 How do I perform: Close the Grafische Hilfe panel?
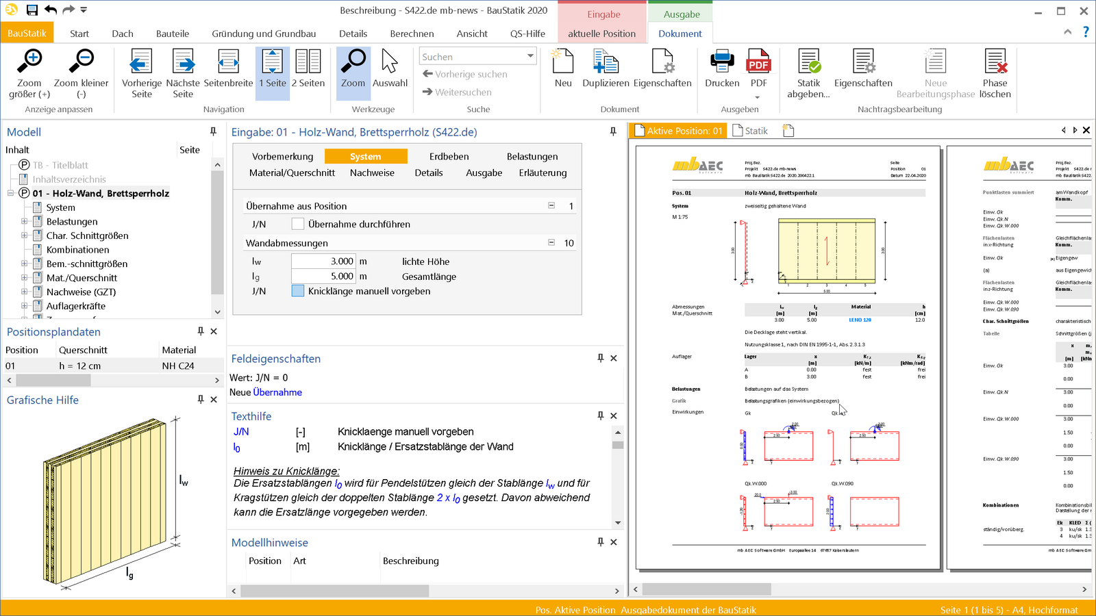pyautogui.click(x=214, y=399)
